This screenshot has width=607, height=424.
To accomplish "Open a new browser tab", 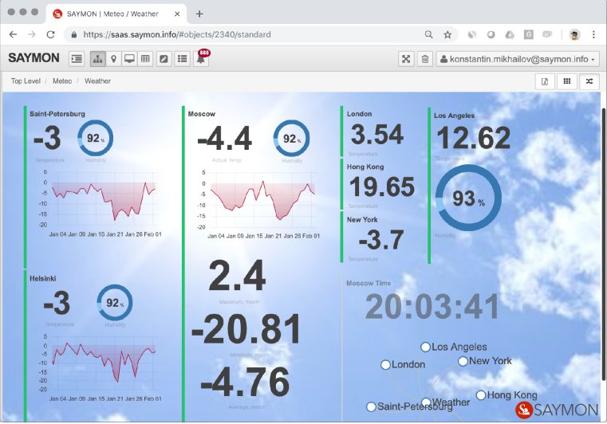I will pos(199,14).
